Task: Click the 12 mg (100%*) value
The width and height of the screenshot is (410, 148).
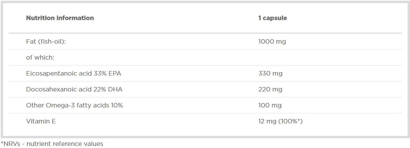Action: (281, 121)
